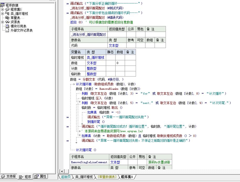The image size is (240, 182).
Task: Expand the 资源表 tree node
Action: 2,22
